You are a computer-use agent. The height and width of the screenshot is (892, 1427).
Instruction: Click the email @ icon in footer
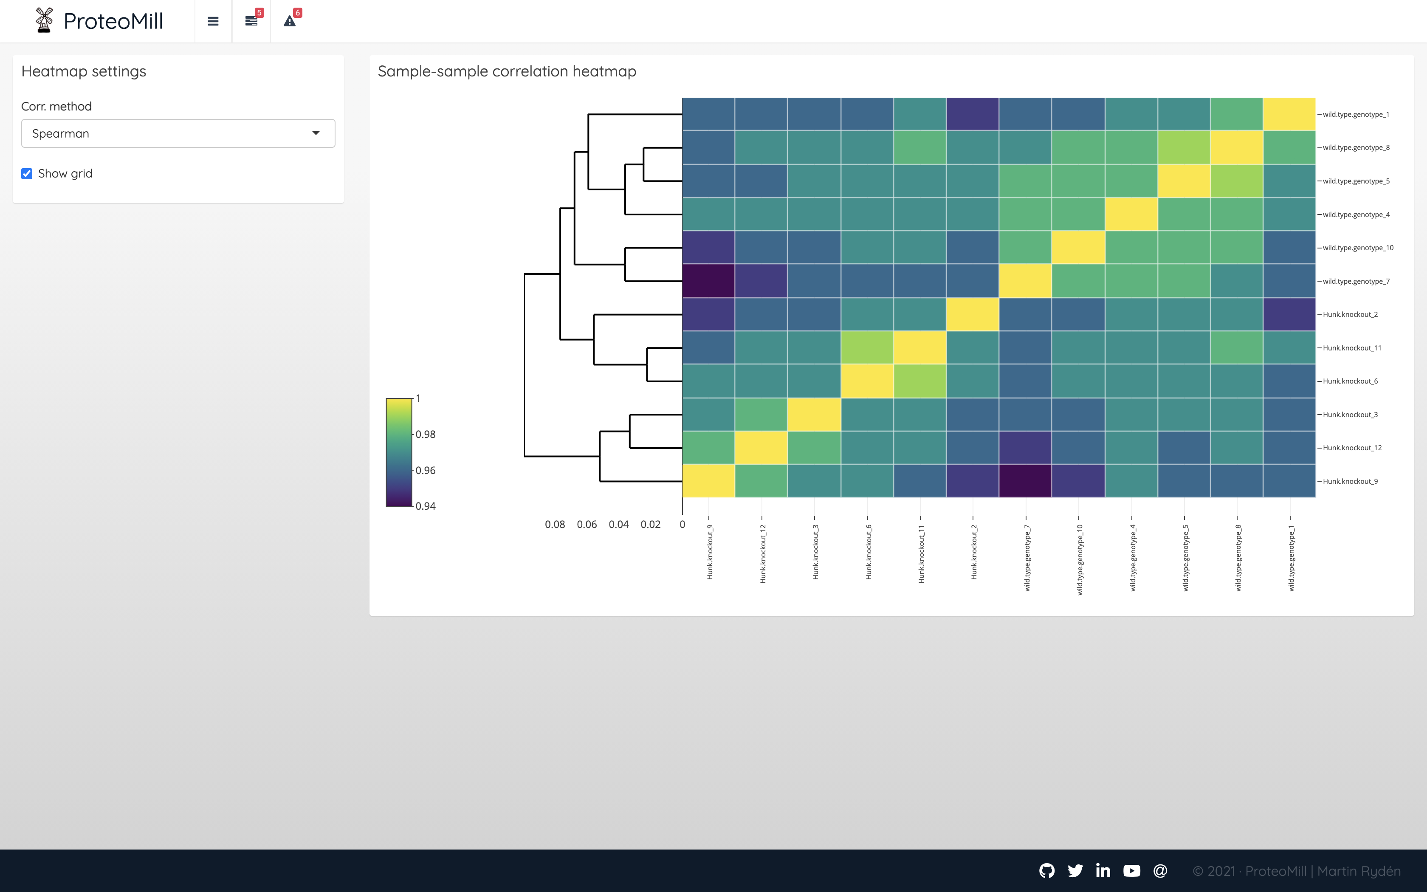[1160, 871]
